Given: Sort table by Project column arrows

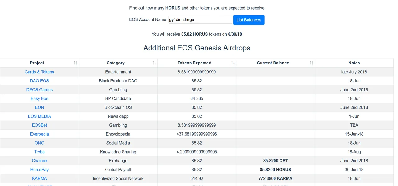Looking at the screenshot, I should (76, 63).
